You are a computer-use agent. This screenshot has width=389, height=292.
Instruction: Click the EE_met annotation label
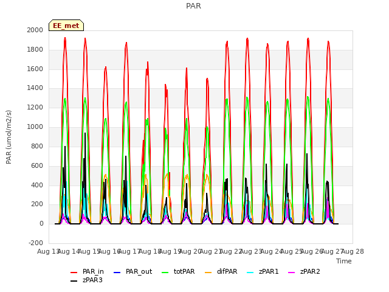[66, 26]
